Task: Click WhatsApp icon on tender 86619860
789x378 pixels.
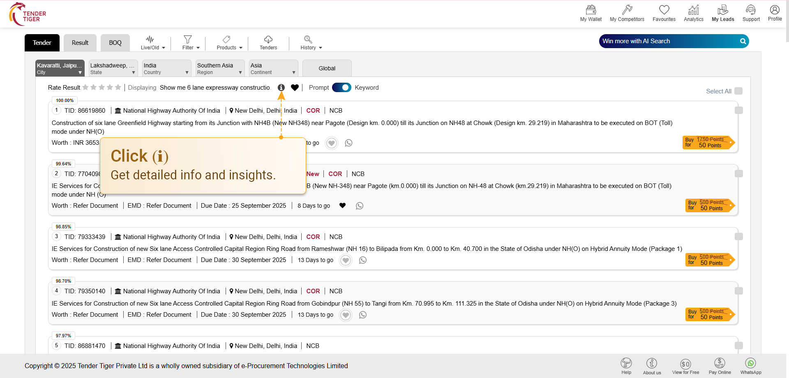Action: (x=348, y=143)
